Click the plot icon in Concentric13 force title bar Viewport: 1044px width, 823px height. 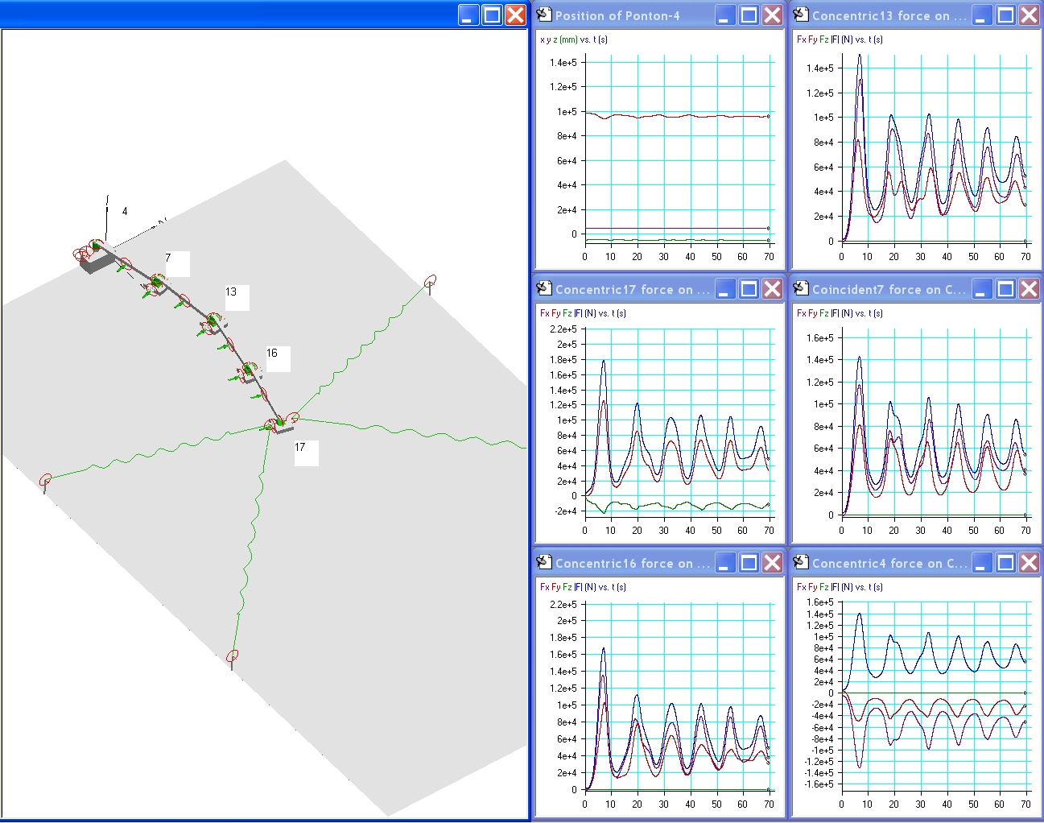click(x=801, y=14)
